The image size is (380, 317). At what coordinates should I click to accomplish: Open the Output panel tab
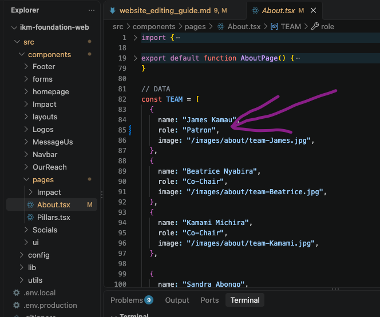177,300
